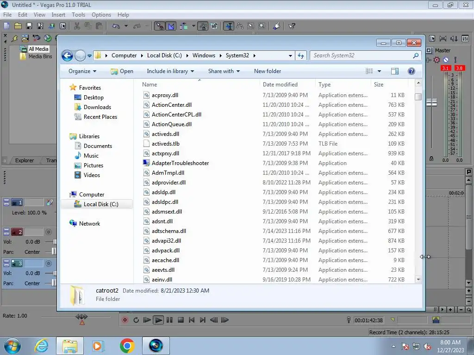This screenshot has height=355, width=474.
Task: Switch to the Explorer tab in Vegas
Action: [x=24, y=160]
